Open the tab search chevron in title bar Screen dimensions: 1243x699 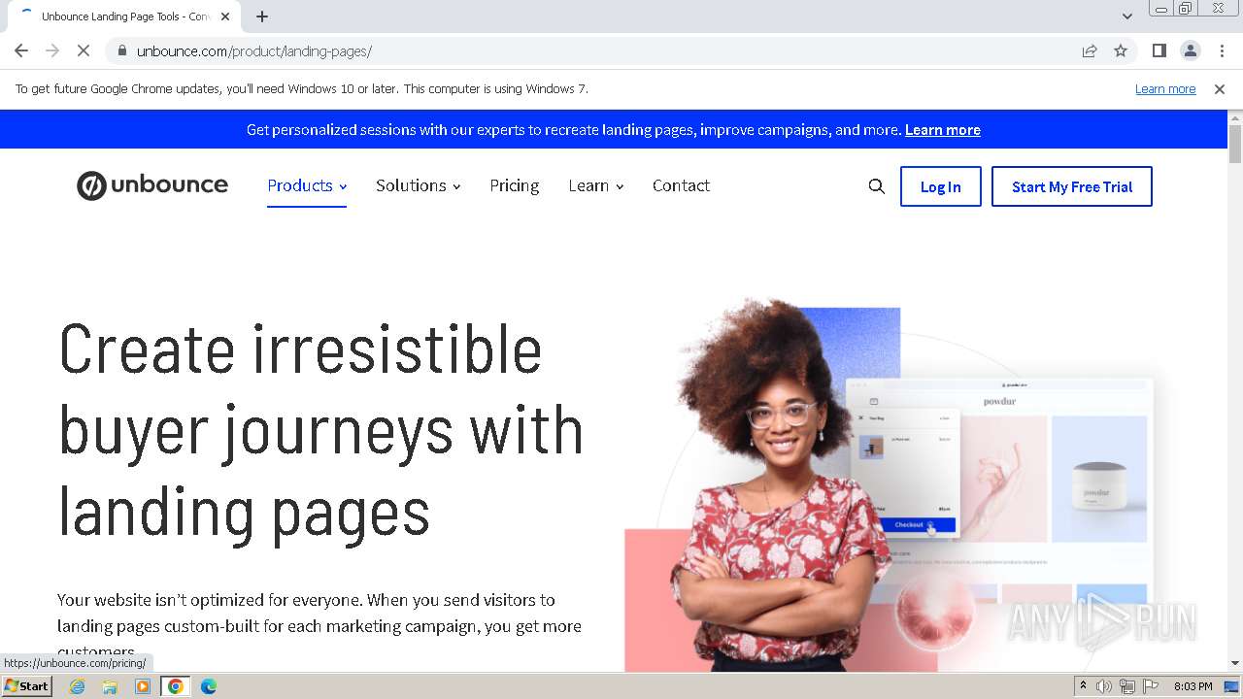point(1126,16)
